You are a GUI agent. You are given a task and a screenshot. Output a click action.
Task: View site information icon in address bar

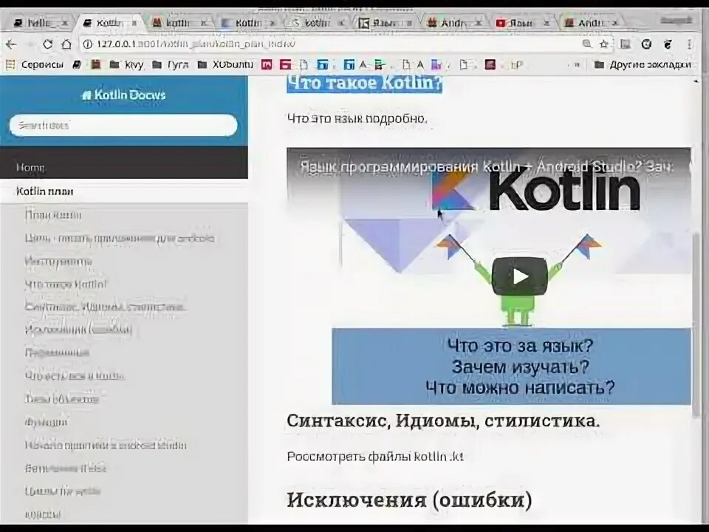pyautogui.click(x=88, y=44)
